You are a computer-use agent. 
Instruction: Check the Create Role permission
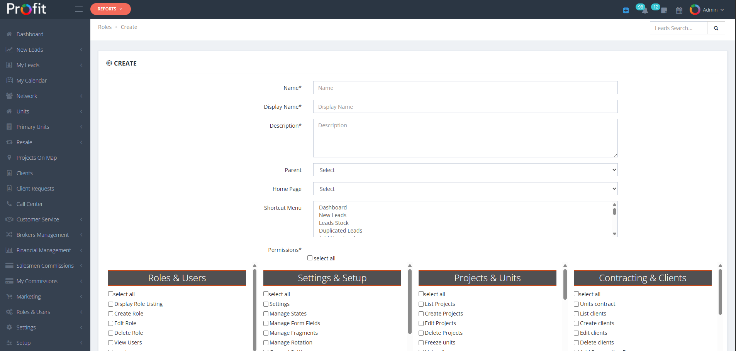pyautogui.click(x=111, y=314)
